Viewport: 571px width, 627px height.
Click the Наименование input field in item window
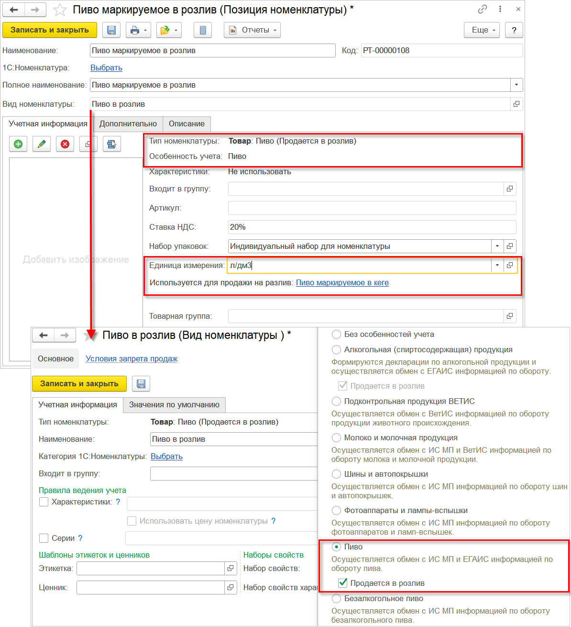click(x=213, y=50)
